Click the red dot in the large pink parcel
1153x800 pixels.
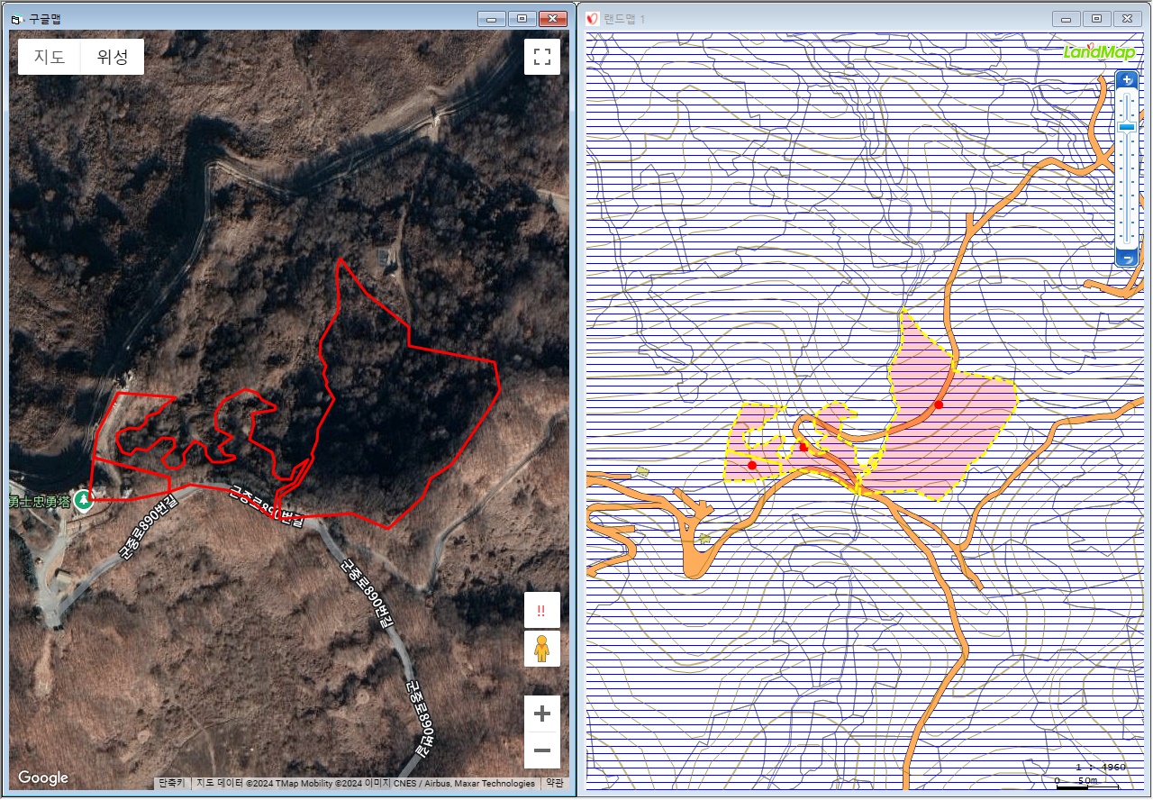point(939,405)
